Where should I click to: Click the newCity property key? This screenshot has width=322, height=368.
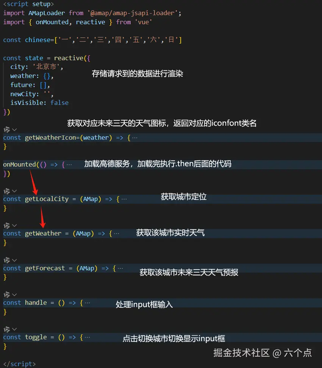(23, 94)
